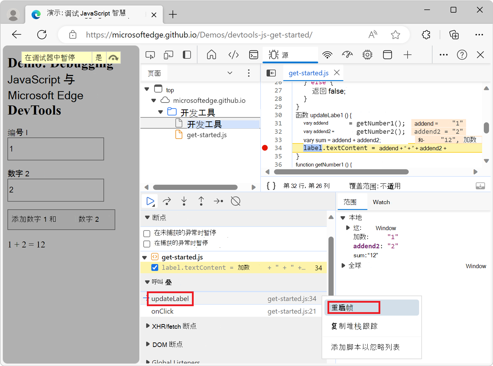Toggle the device emulation toolbar
The height and width of the screenshot is (366, 493).
[x=168, y=55]
